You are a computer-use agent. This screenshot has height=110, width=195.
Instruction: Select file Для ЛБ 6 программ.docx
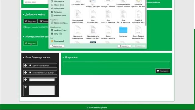pos(138,17)
